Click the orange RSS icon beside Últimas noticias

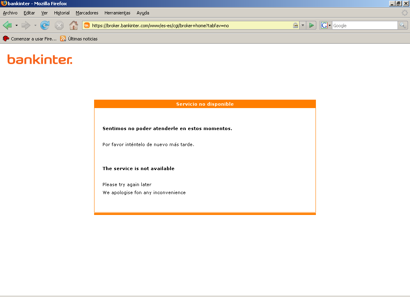(62, 38)
